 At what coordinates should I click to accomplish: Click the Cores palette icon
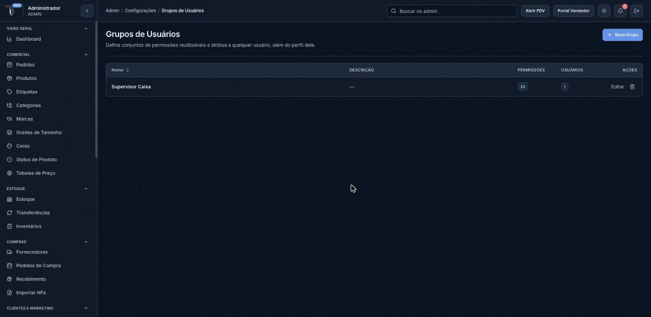tap(10, 146)
